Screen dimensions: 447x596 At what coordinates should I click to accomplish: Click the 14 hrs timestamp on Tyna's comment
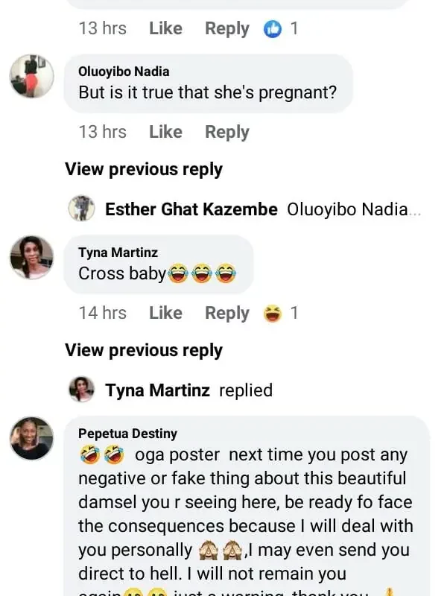click(102, 313)
